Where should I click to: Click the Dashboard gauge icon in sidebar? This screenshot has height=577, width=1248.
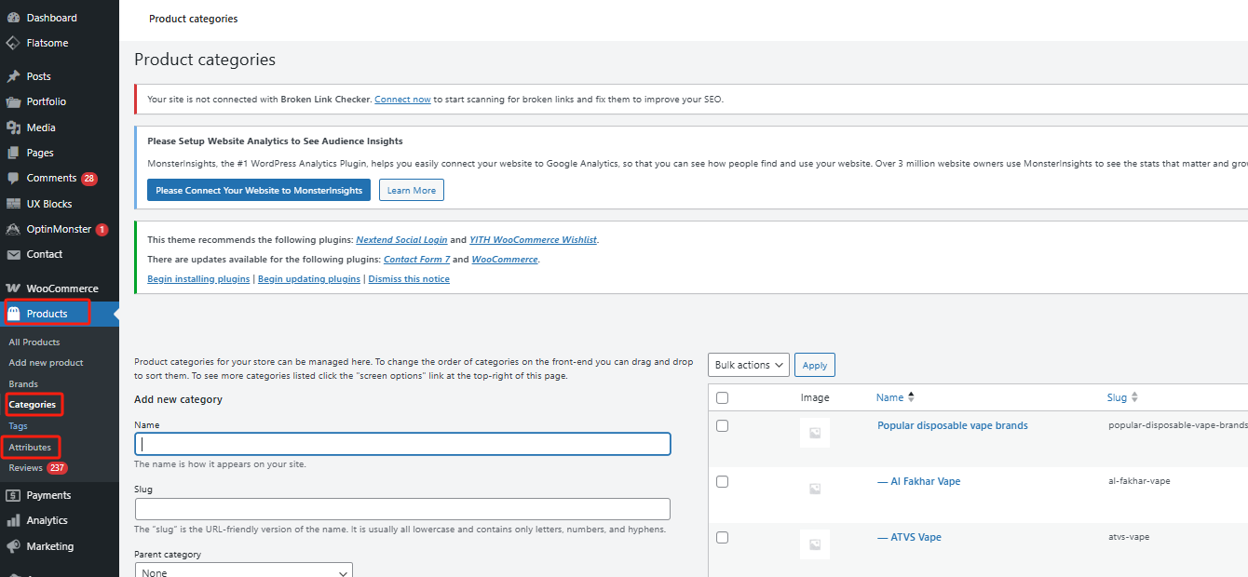(x=13, y=18)
